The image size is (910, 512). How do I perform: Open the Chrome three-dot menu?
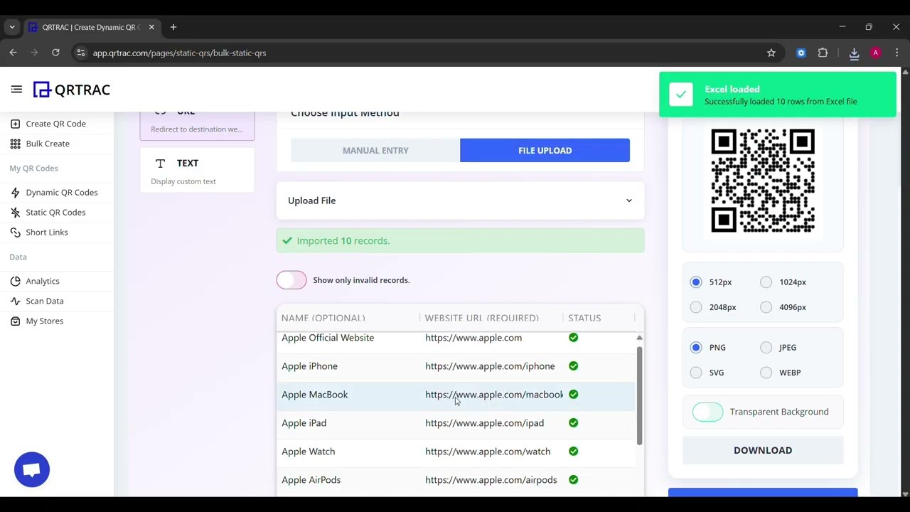pyautogui.click(x=897, y=53)
